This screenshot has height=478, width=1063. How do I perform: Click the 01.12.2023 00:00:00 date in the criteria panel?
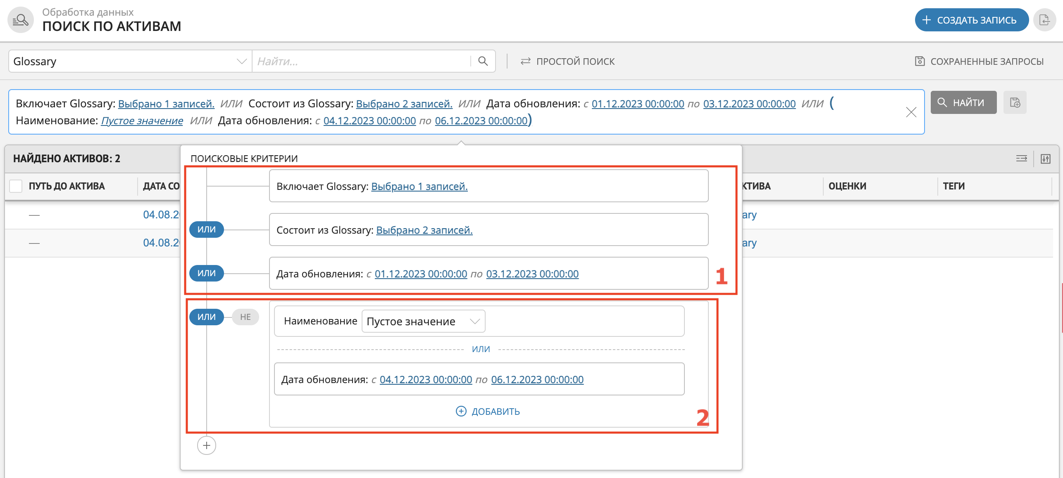(x=421, y=274)
